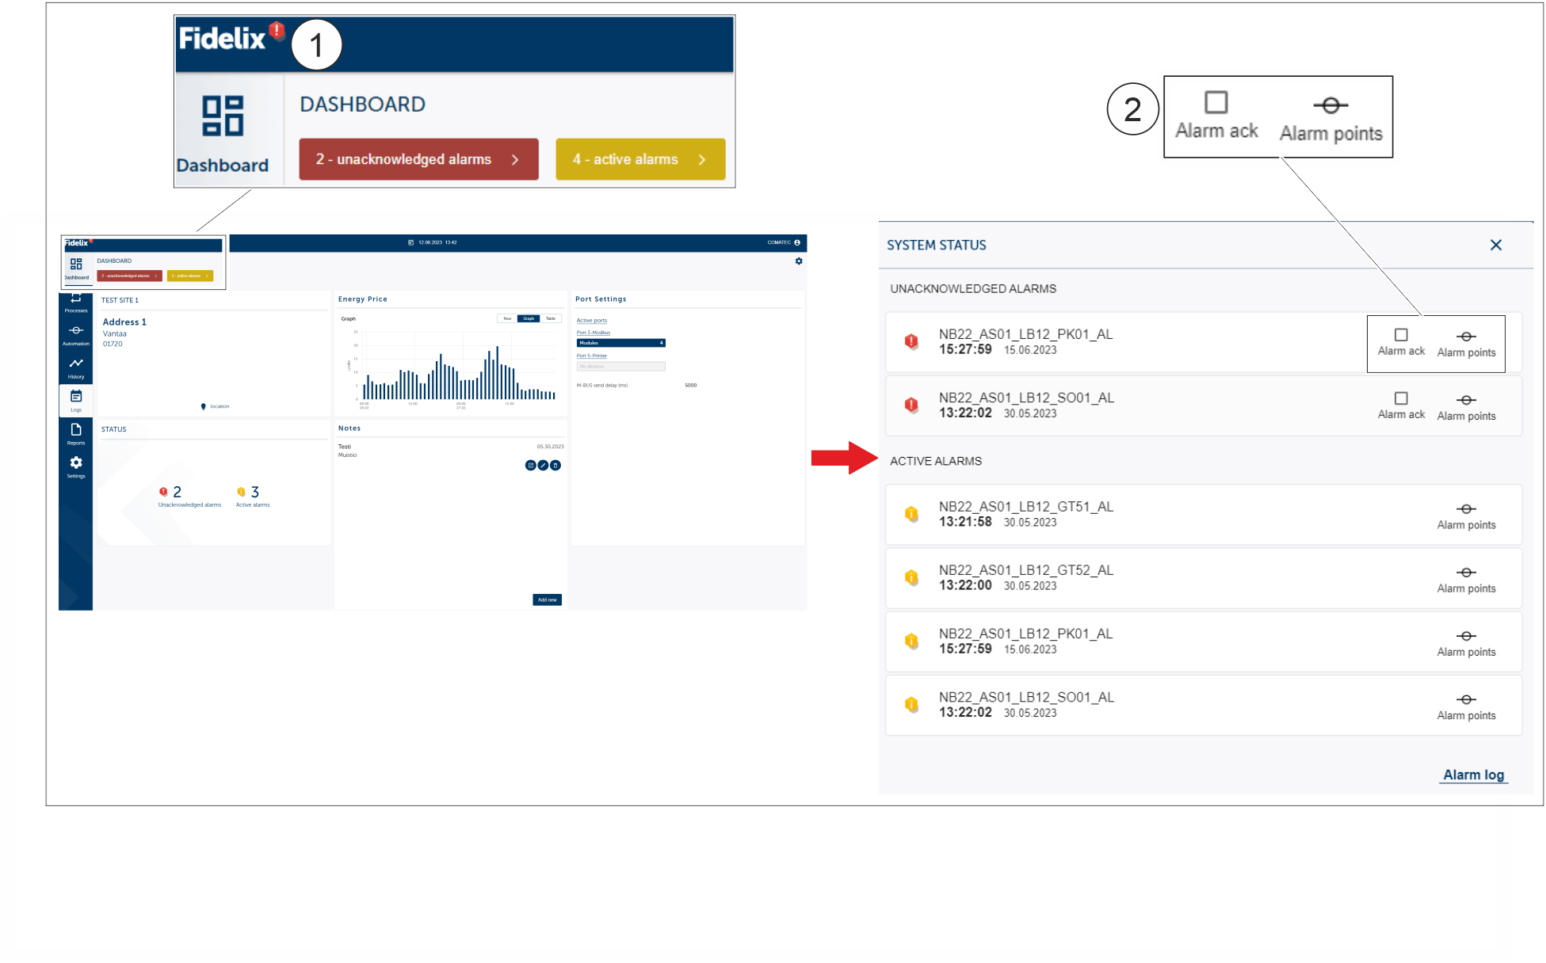Open the 4 - active alarms button
Screen dimensions: 1546x963
640,159
